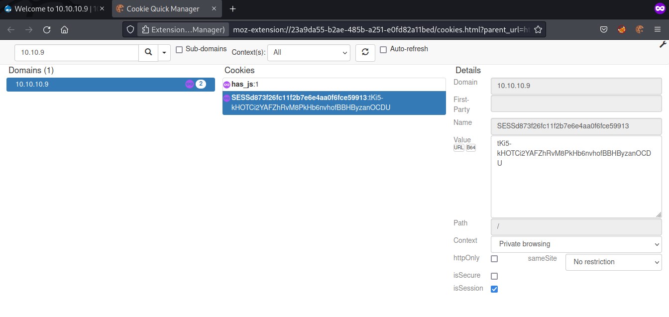Click the browser reload button

(x=47, y=30)
